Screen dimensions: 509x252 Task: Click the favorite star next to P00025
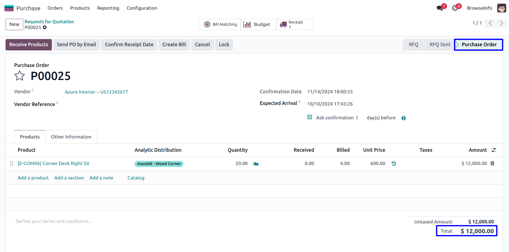click(x=19, y=76)
